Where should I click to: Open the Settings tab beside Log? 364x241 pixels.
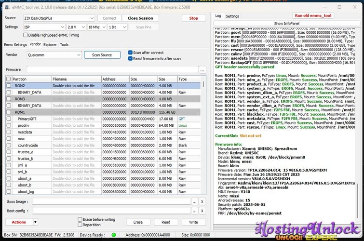click(232, 16)
